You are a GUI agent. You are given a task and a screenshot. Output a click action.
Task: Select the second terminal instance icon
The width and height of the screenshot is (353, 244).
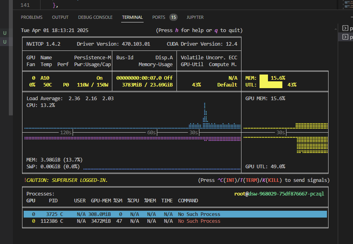click(345, 37)
